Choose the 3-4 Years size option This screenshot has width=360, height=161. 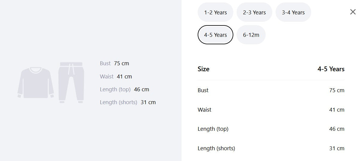[293, 12]
